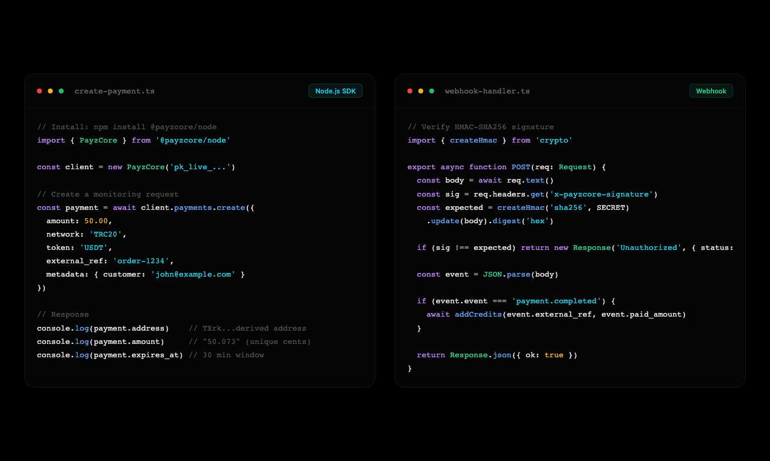Click the green traffic light in create-payment.ts window
770x461 pixels.
tap(61, 90)
